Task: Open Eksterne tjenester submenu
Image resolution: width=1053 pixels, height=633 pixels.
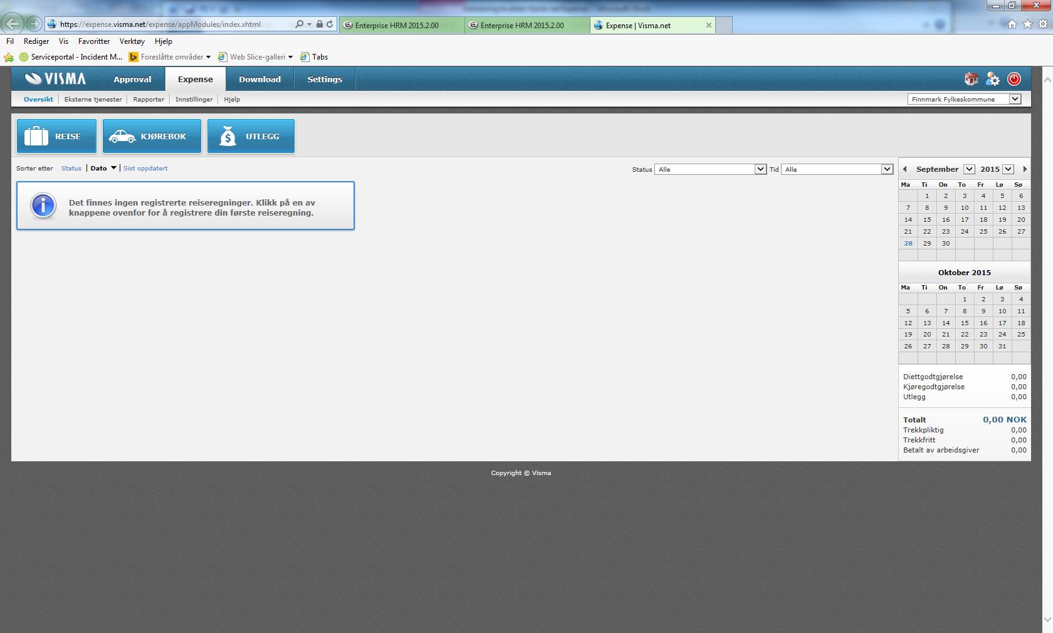Action: (x=93, y=99)
